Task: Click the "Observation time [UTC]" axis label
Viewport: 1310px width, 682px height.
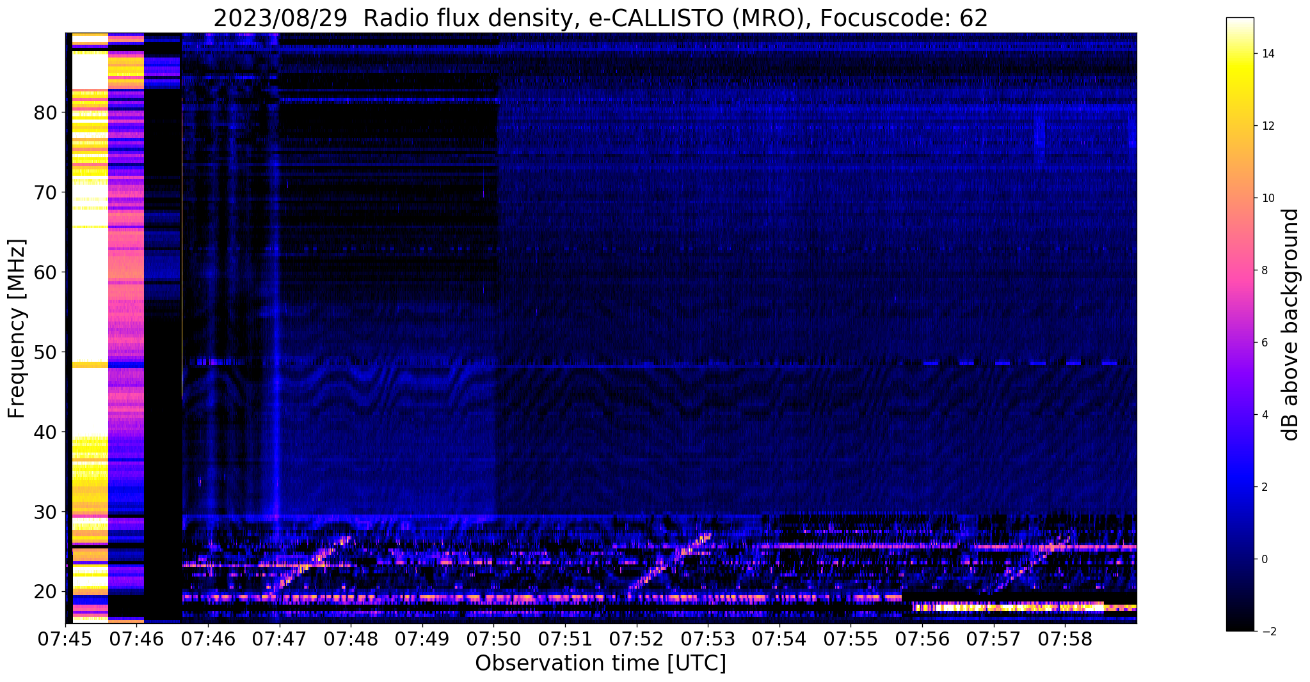Action: pyautogui.click(x=600, y=663)
